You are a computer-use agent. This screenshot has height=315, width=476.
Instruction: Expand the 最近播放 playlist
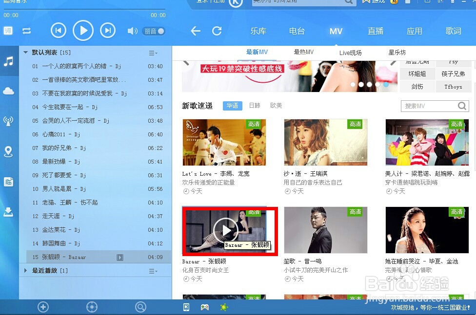[25, 270]
